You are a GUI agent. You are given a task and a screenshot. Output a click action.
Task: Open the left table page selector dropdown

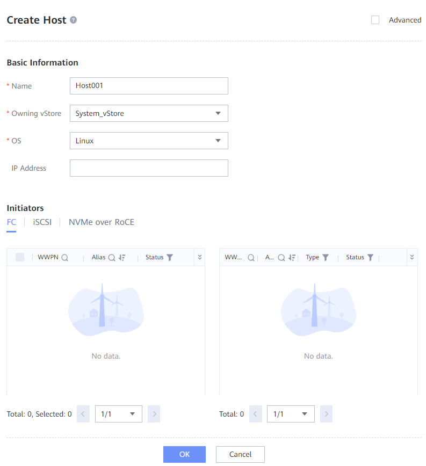click(x=118, y=414)
